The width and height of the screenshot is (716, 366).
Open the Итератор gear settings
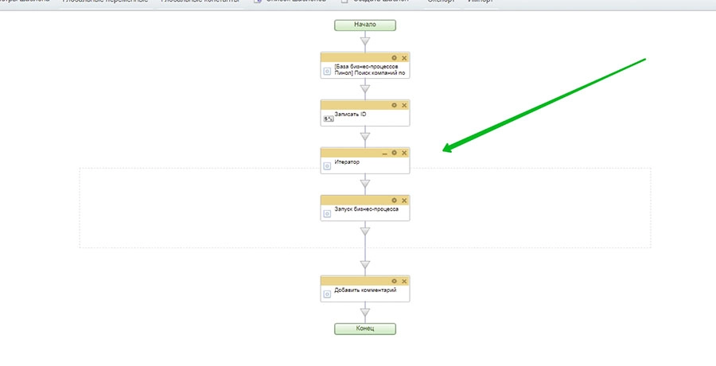(395, 153)
